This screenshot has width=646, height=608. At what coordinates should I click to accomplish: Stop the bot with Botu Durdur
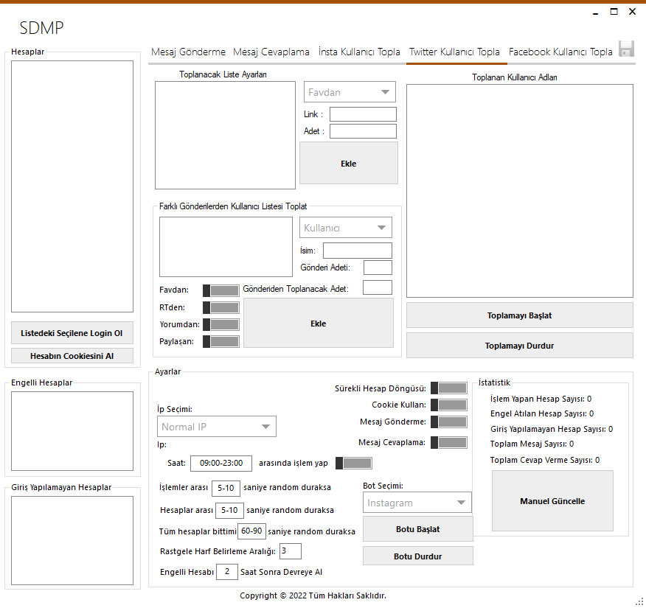[x=417, y=556]
